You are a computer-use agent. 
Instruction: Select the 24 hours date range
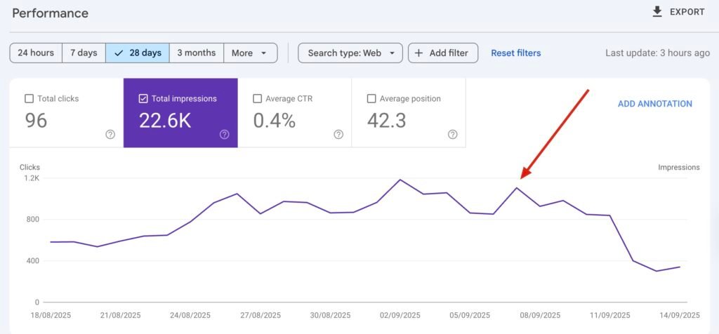point(36,53)
